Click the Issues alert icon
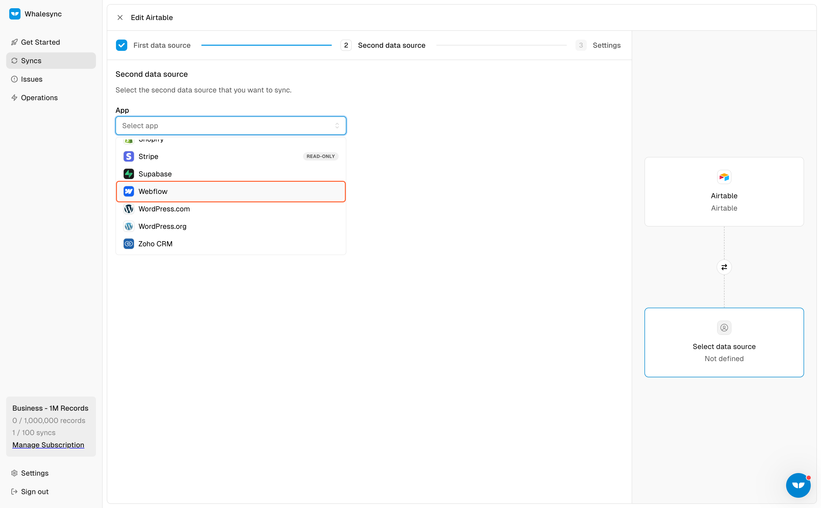Image resolution: width=821 pixels, height=508 pixels. pyautogui.click(x=14, y=79)
